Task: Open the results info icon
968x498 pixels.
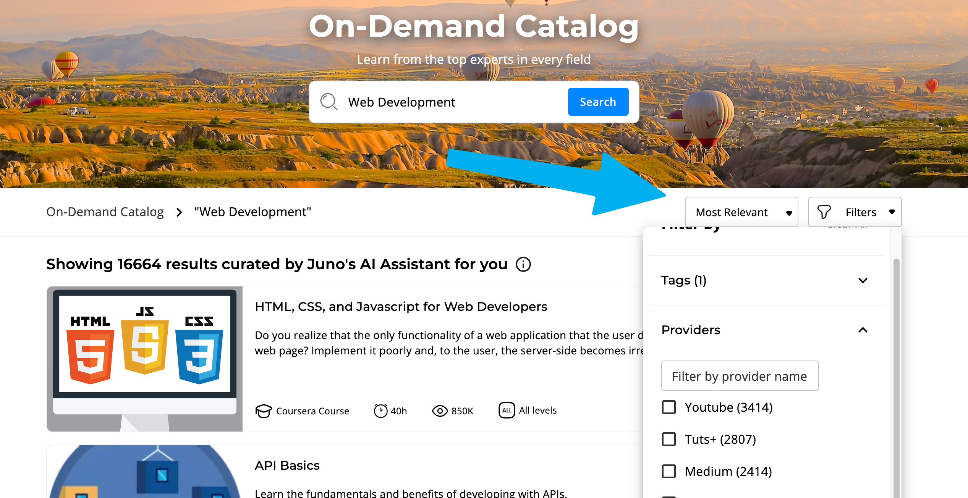Action: pos(523,264)
